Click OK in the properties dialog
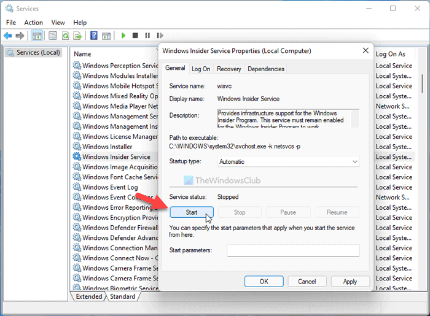Viewport: 430px width, 316px height. click(264, 282)
